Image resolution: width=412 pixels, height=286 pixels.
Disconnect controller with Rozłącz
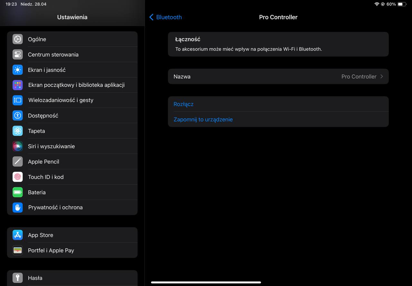coord(278,104)
